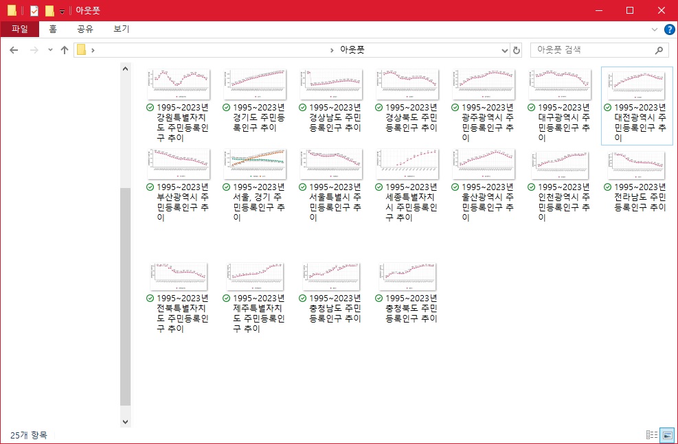Open the Customize Quick Access Toolbar dropdown
Image resolution: width=678 pixels, height=444 pixels.
coord(62,12)
